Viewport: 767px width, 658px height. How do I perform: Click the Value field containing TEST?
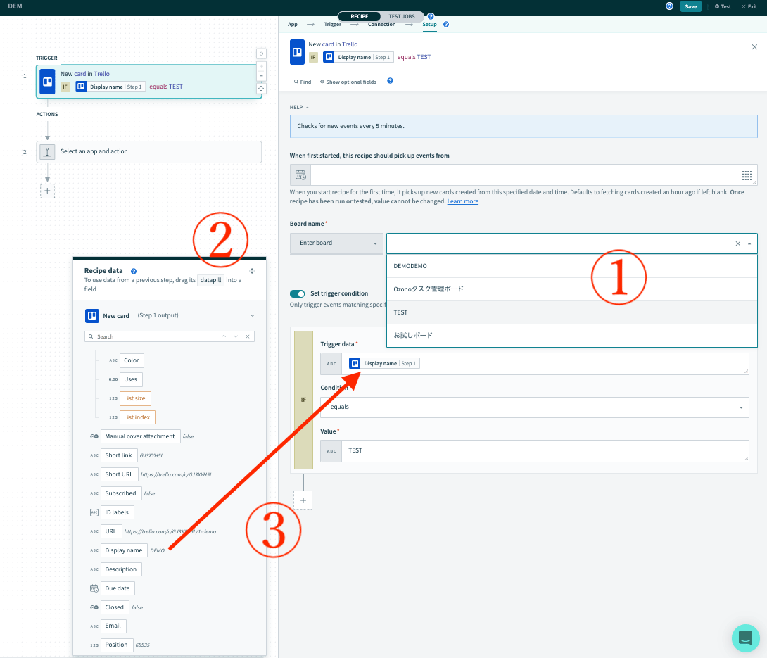pos(545,451)
